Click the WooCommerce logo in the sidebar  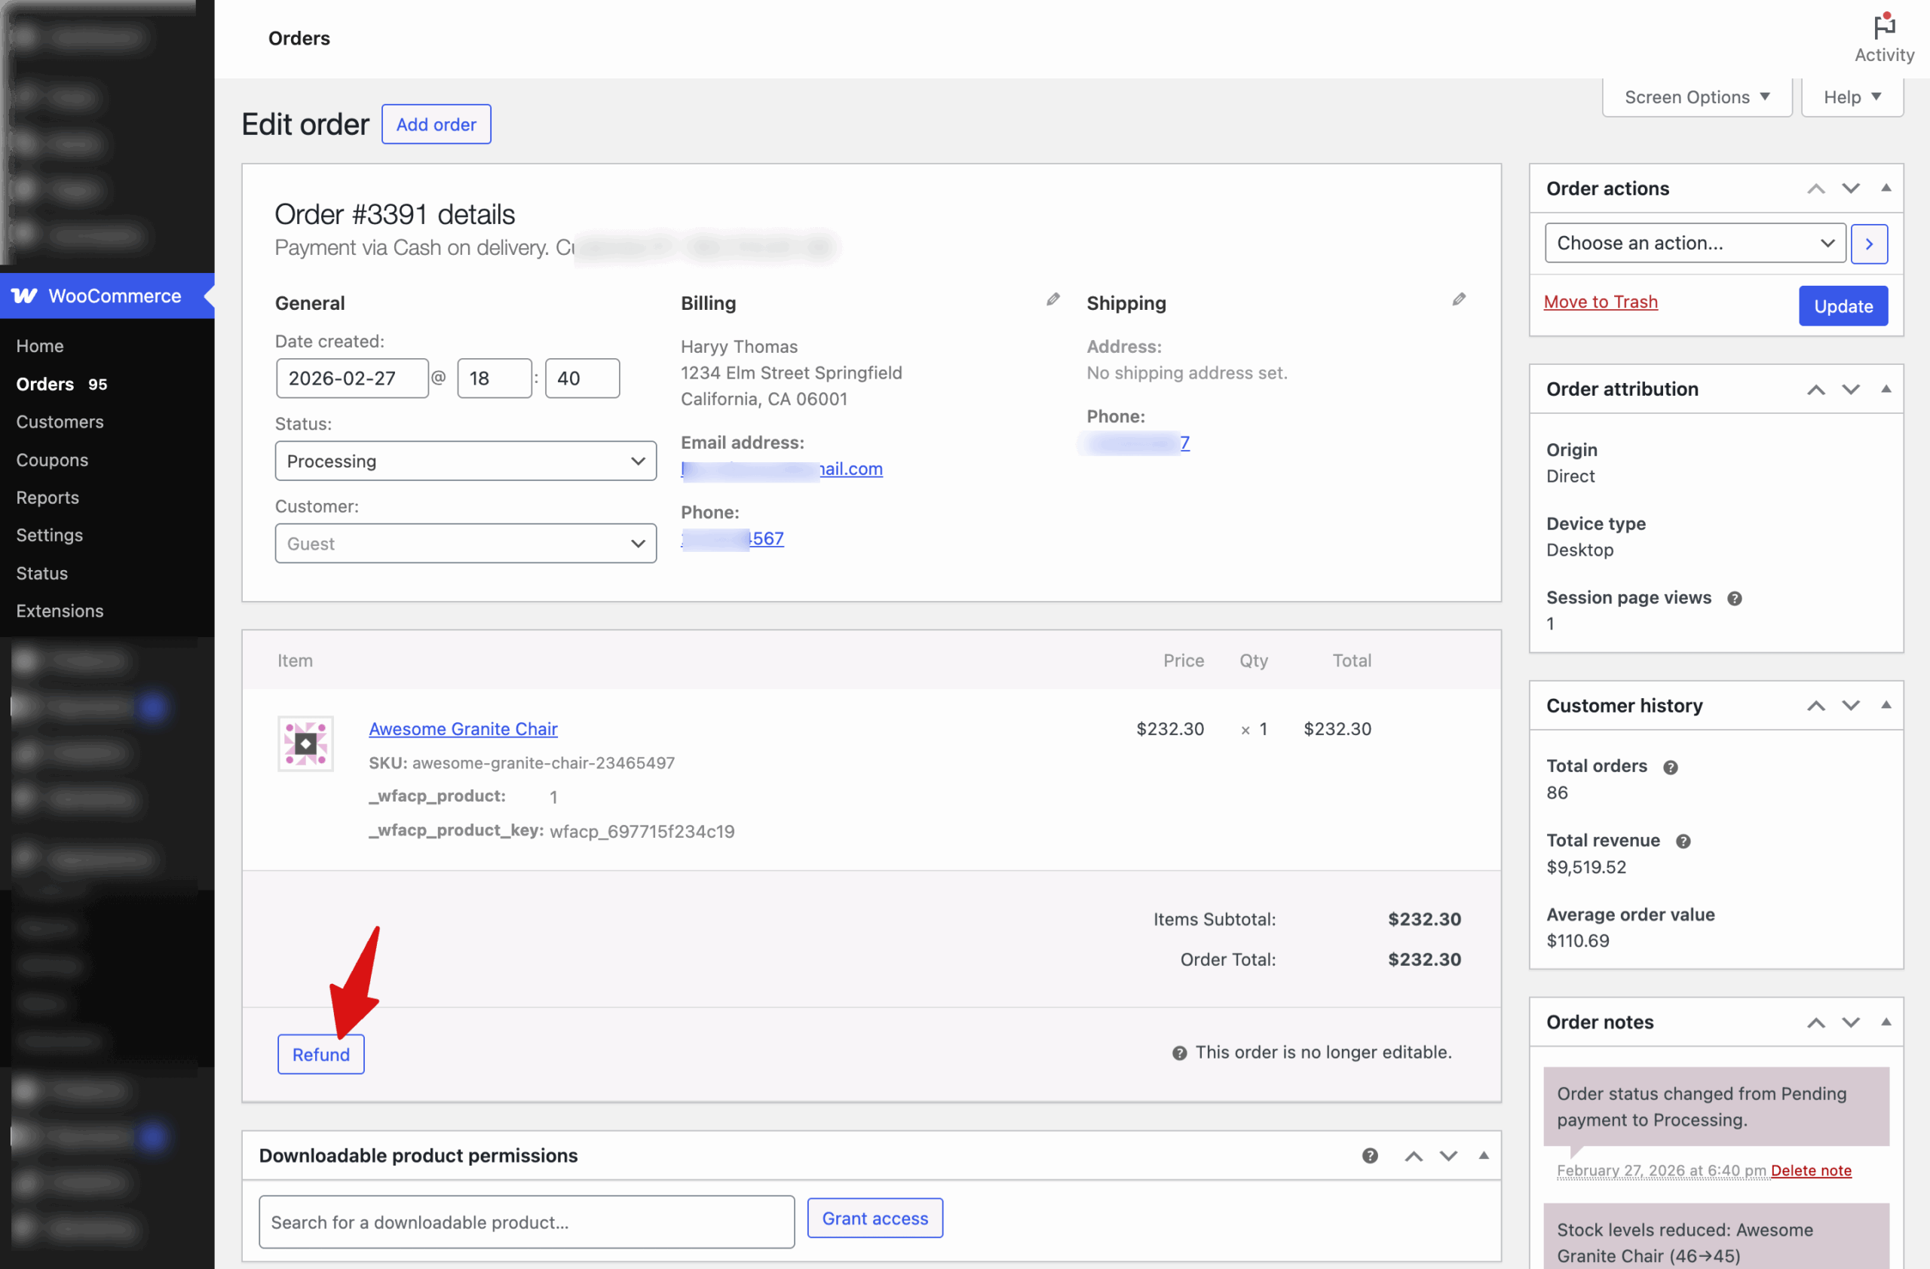point(24,295)
